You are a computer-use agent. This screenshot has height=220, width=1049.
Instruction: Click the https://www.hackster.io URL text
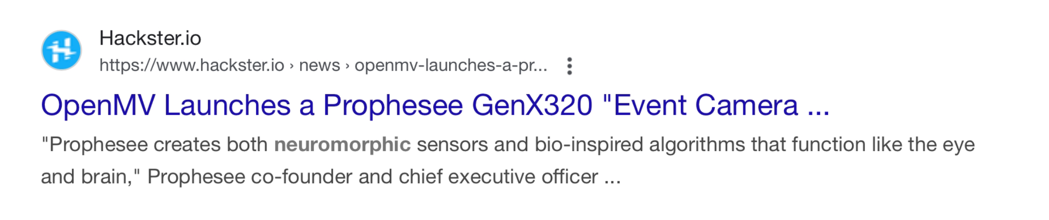(x=192, y=65)
